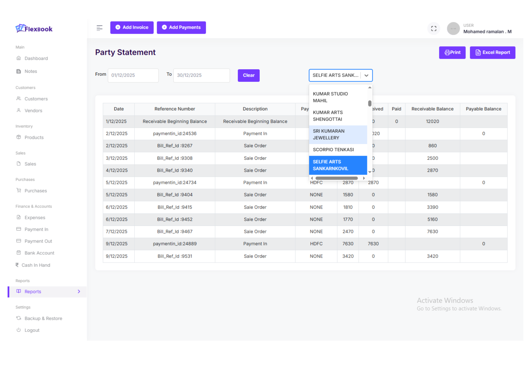Click the From date input field
The height and width of the screenshot is (379, 531).
point(133,75)
